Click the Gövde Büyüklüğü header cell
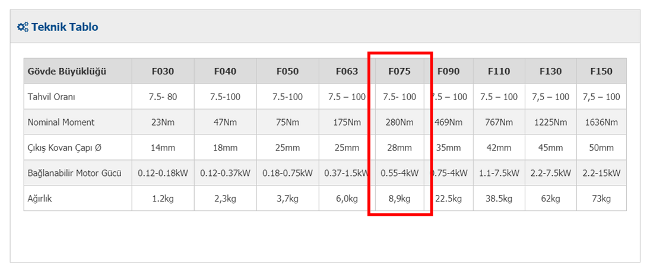 (x=78, y=71)
